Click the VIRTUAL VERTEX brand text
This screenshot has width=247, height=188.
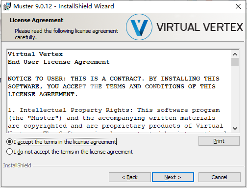[200, 27]
